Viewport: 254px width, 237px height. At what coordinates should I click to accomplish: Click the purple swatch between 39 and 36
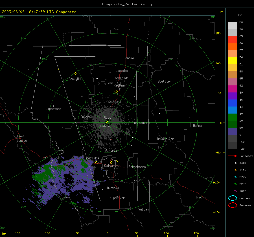point(233,96)
